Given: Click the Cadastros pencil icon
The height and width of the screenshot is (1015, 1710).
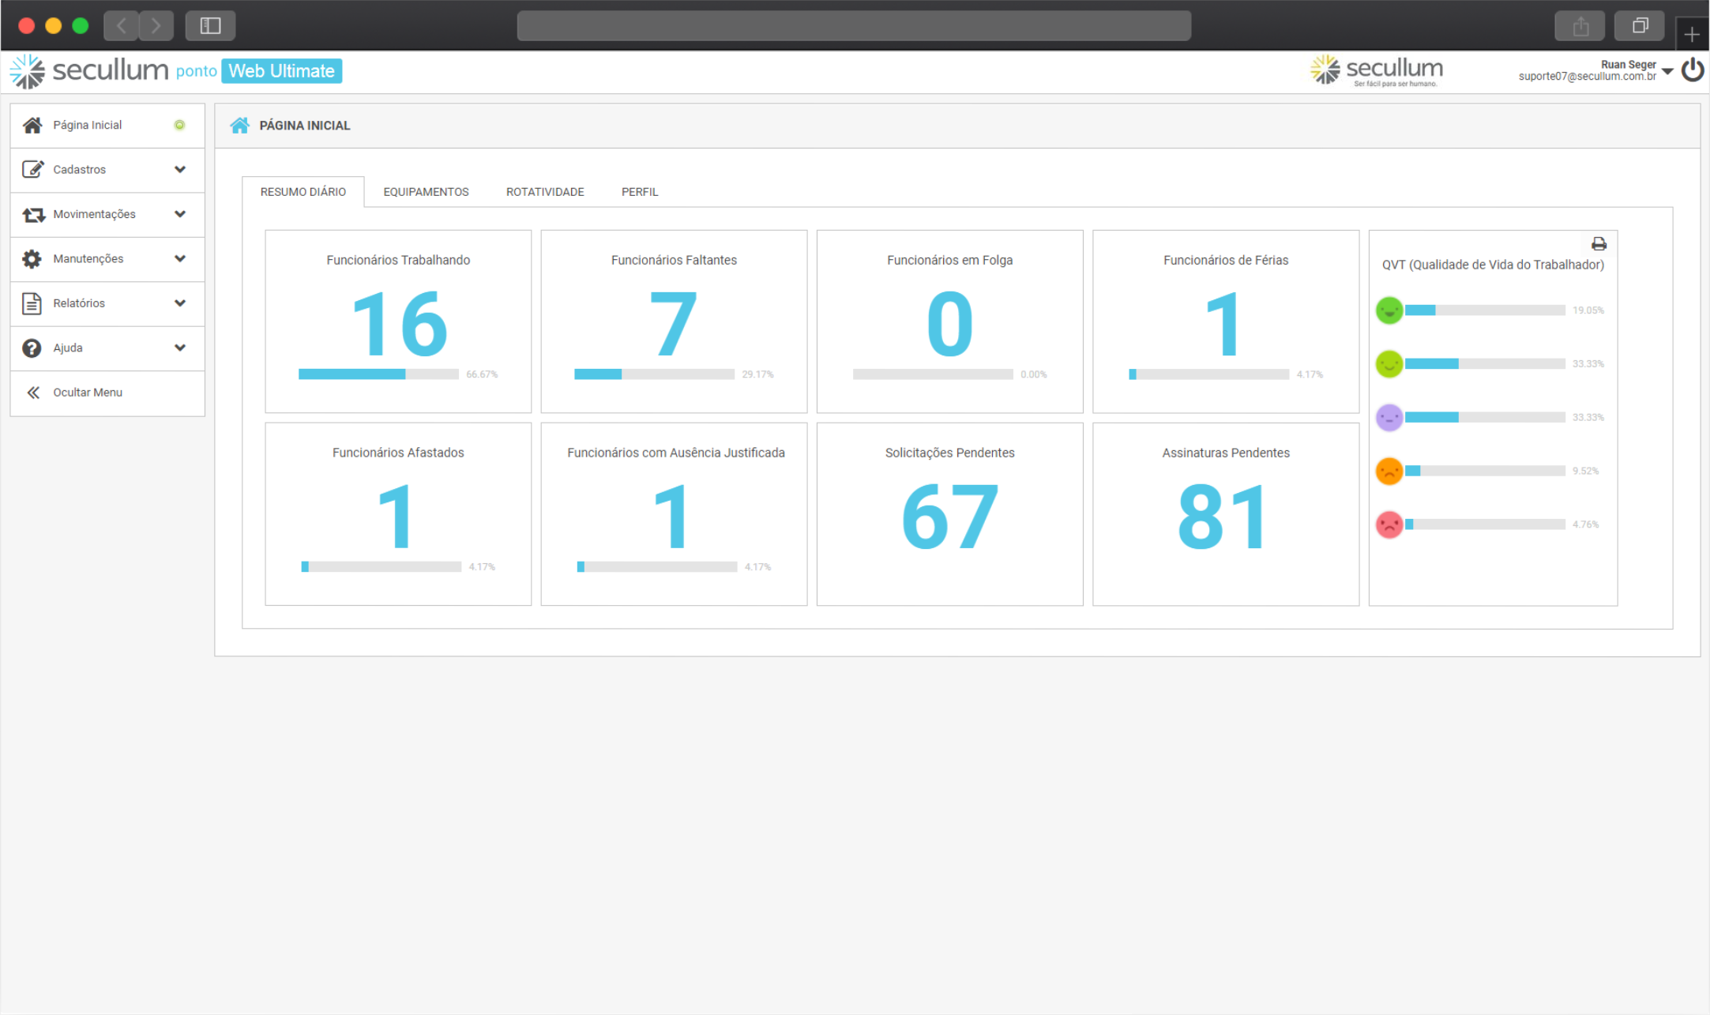Looking at the screenshot, I should pyautogui.click(x=32, y=169).
